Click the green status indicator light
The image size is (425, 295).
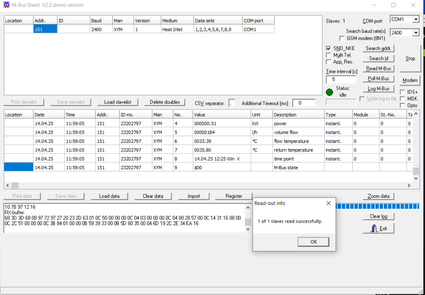click(x=330, y=92)
